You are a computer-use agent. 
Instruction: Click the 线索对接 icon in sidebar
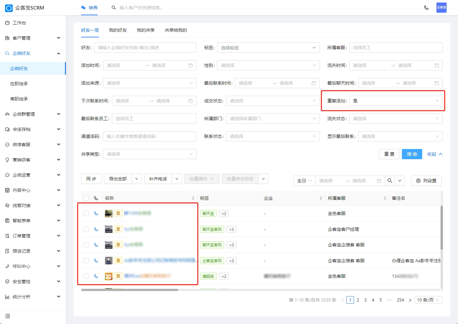pyautogui.click(x=7, y=205)
